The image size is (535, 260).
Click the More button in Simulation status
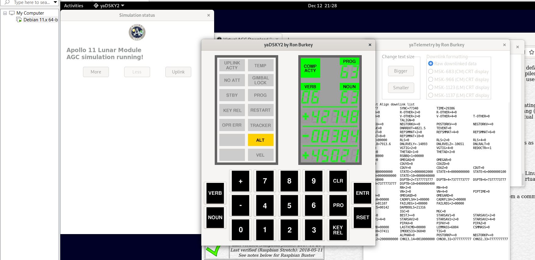pos(96,72)
